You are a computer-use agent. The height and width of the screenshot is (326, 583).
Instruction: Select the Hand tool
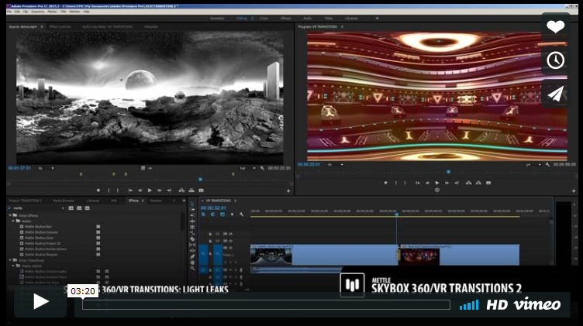click(x=192, y=263)
